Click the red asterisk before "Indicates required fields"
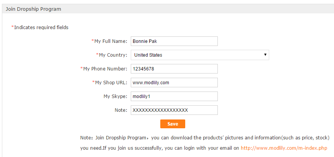This screenshot has width=334, height=157. pos(12,27)
